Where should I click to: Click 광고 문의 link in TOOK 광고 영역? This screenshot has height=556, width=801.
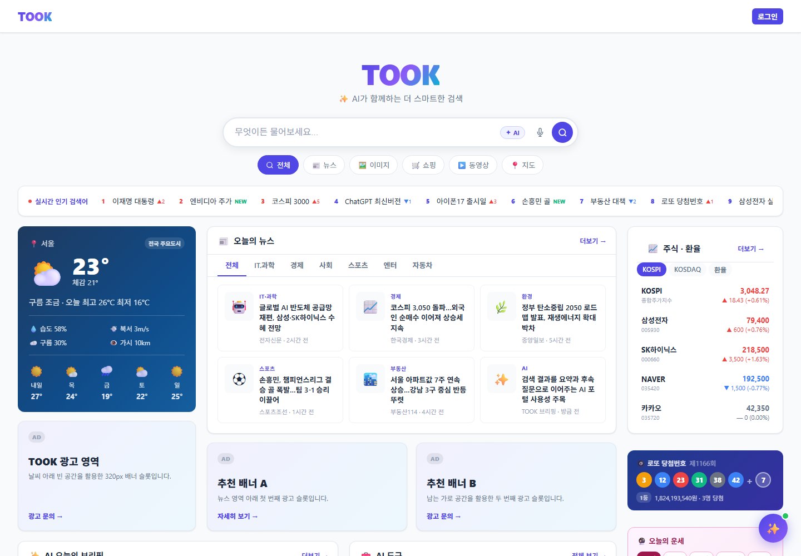tap(46, 516)
